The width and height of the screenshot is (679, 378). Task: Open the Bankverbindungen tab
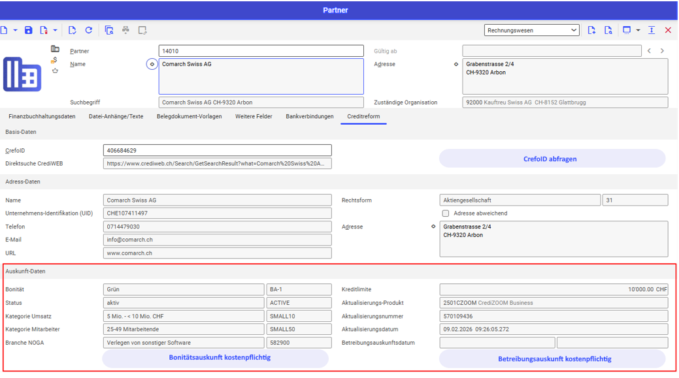coord(309,116)
